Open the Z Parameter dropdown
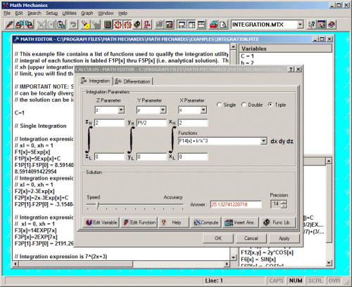 121,110
